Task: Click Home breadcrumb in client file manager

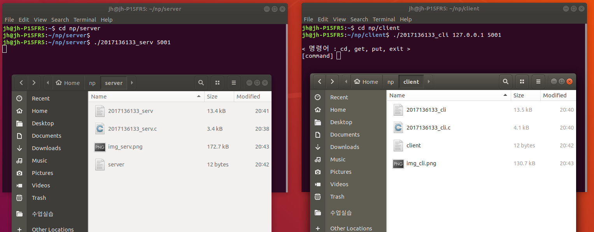Action: pos(366,81)
